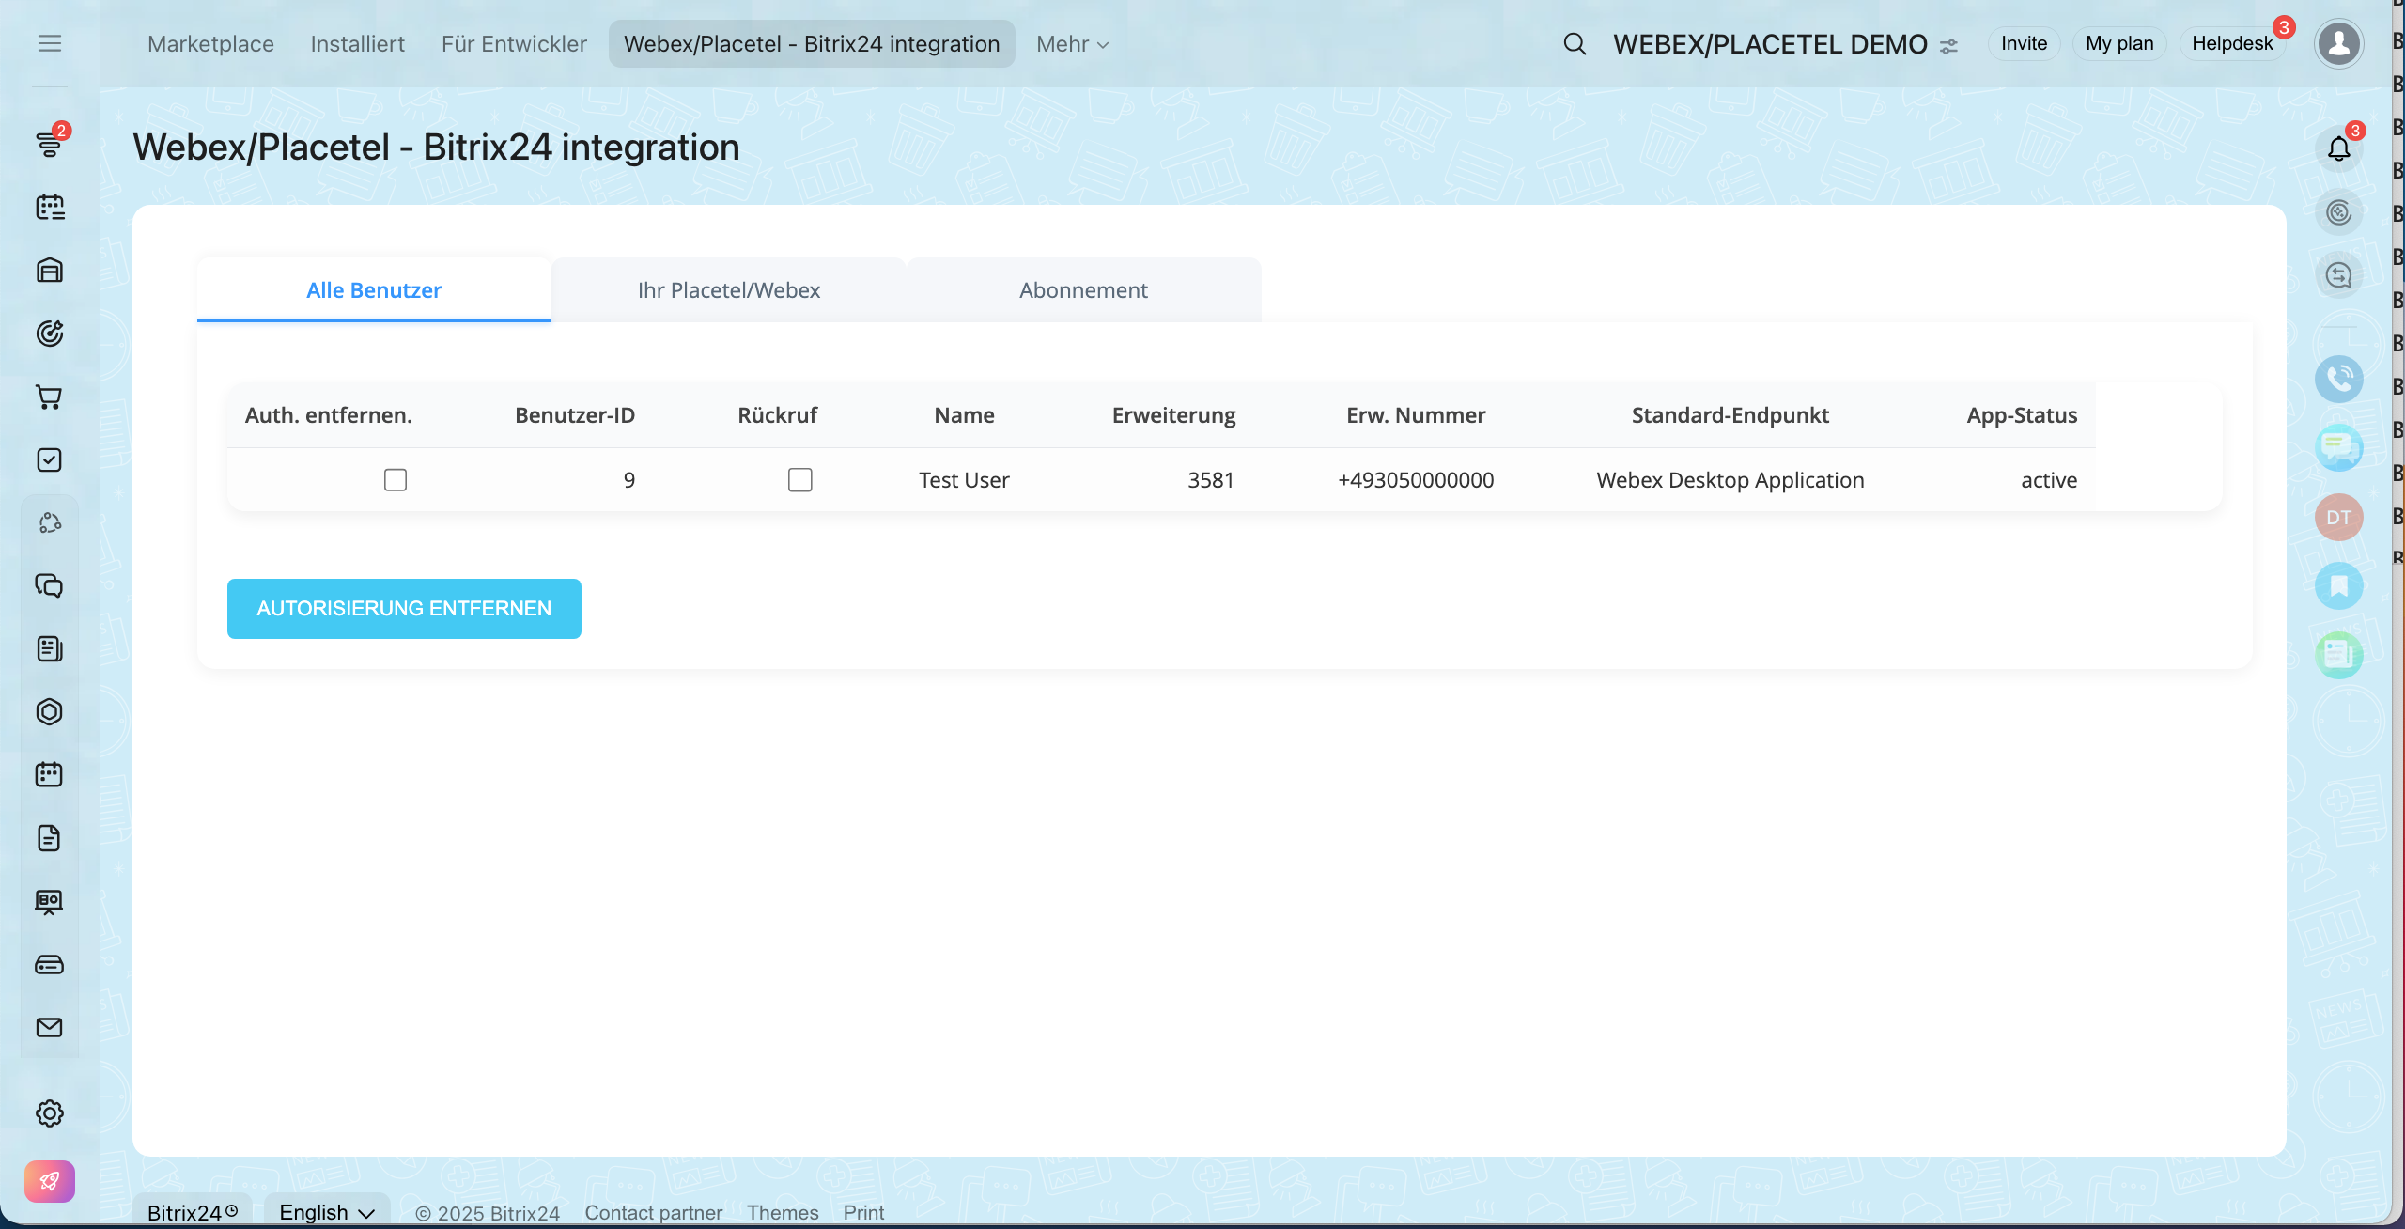
Task: Switch to the Abonnement tab
Action: pos(1083,290)
